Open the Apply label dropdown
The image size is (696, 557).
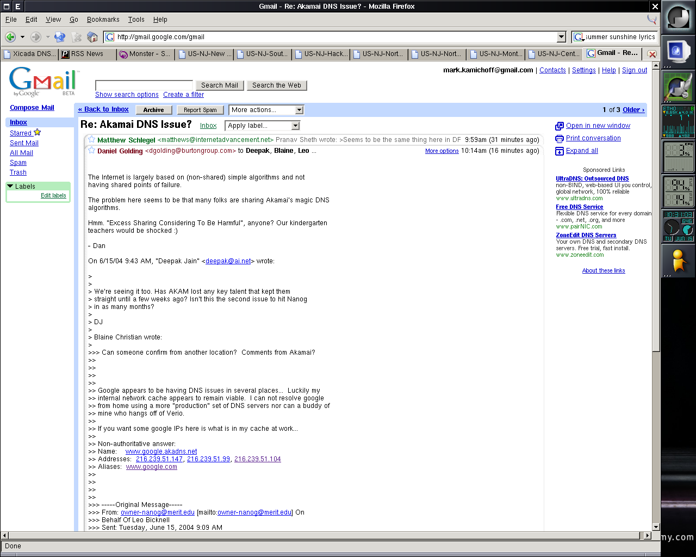click(x=262, y=126)
